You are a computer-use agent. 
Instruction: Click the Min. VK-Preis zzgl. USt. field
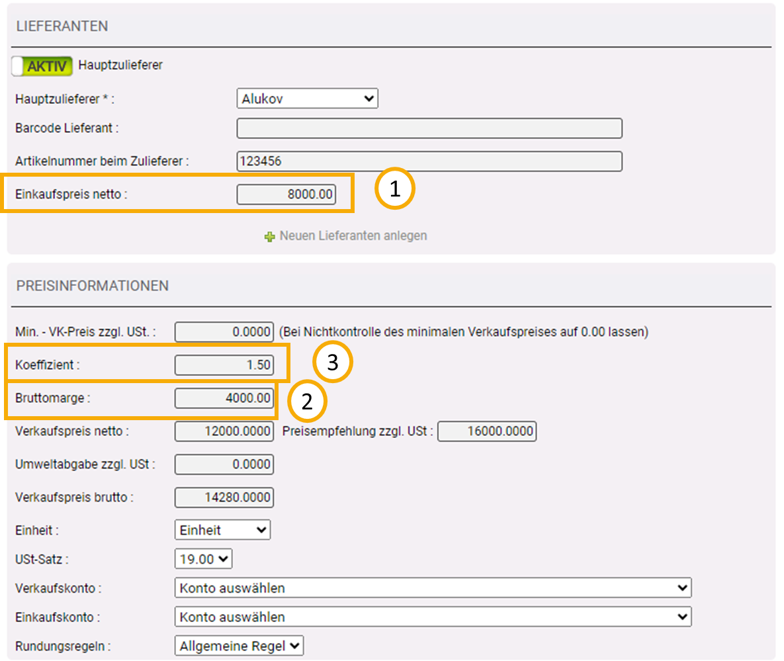pyautogui.click(x=224, y=331)
